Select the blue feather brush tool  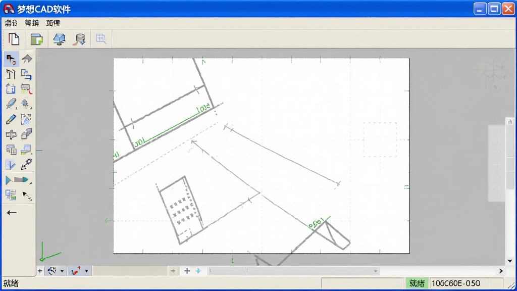point(11,104)
